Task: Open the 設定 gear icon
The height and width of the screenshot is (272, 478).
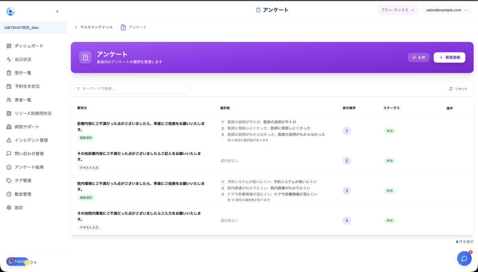Action: tap(8, 207)
